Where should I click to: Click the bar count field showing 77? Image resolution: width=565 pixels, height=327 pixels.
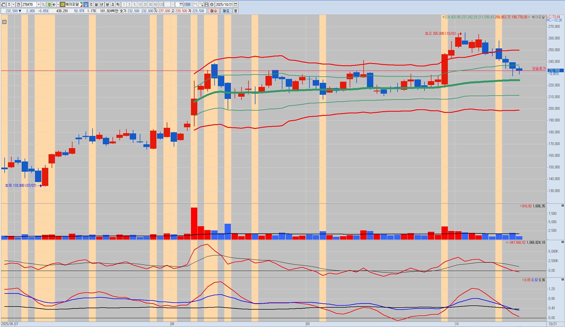[x=180, y=5]
